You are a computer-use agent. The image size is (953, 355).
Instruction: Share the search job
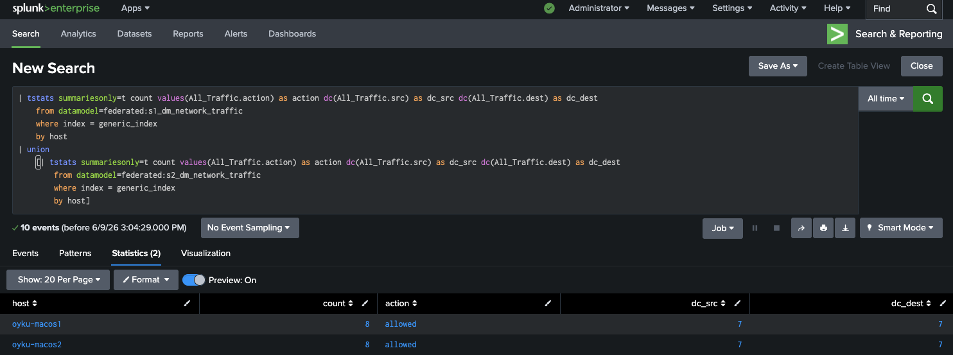pos(801,228)
